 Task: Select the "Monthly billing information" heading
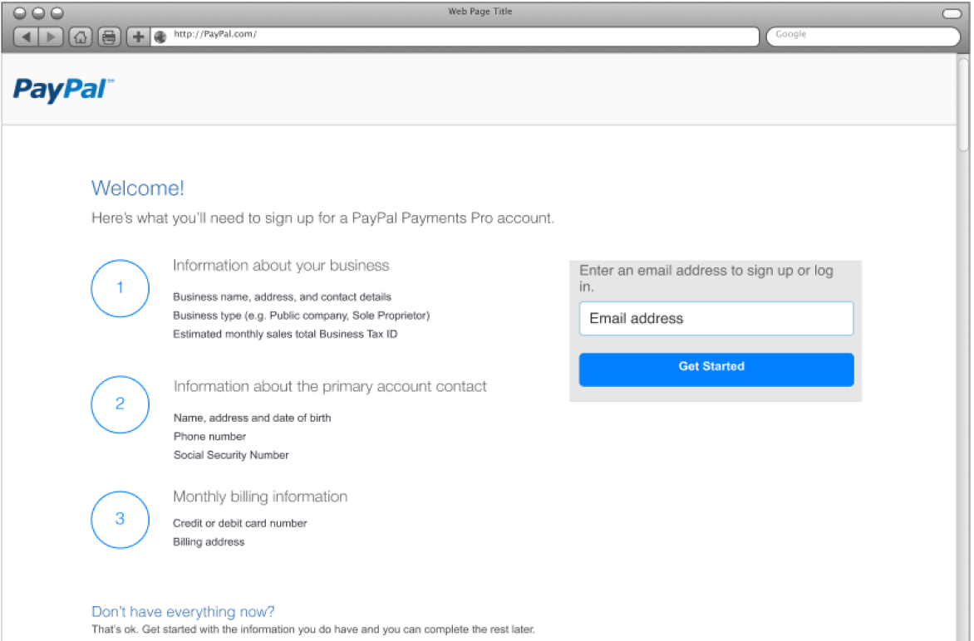coord(260,497)
